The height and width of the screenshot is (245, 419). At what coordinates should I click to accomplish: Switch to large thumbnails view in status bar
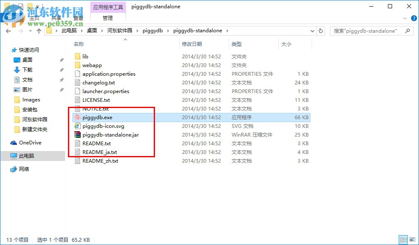[412, 239]
